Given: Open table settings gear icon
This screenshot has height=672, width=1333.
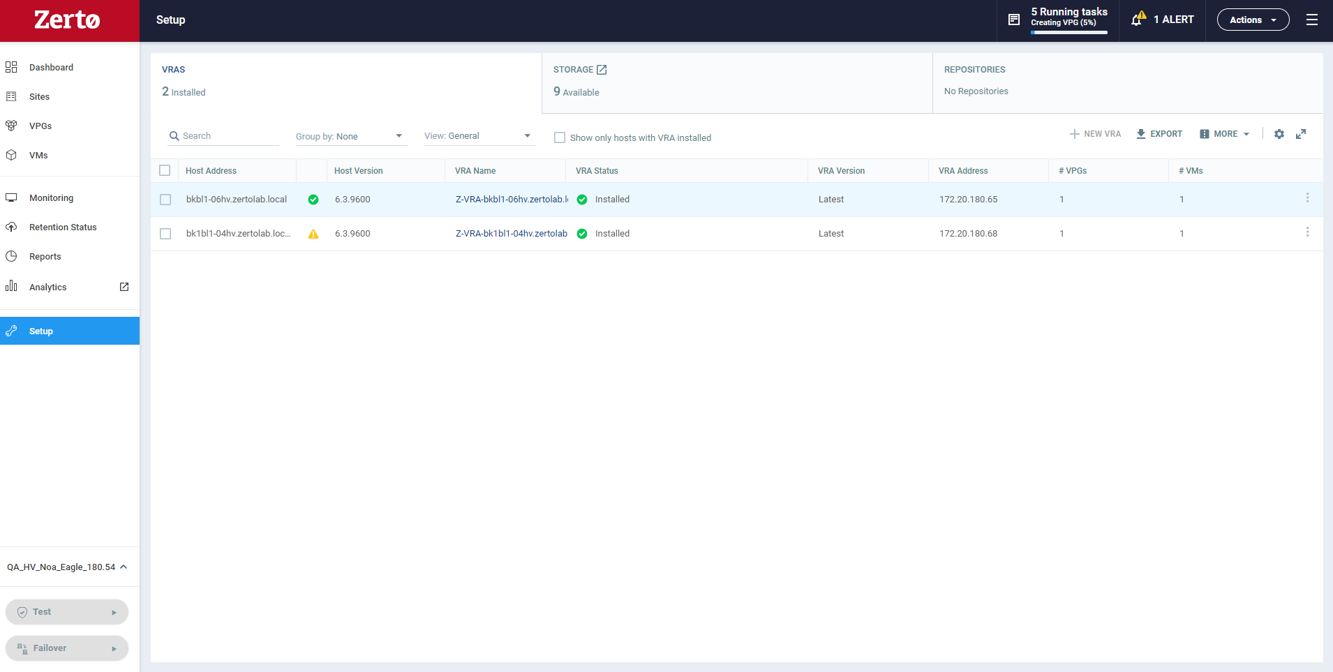Looking at the screenshot, I should [x=1279, y=134].
